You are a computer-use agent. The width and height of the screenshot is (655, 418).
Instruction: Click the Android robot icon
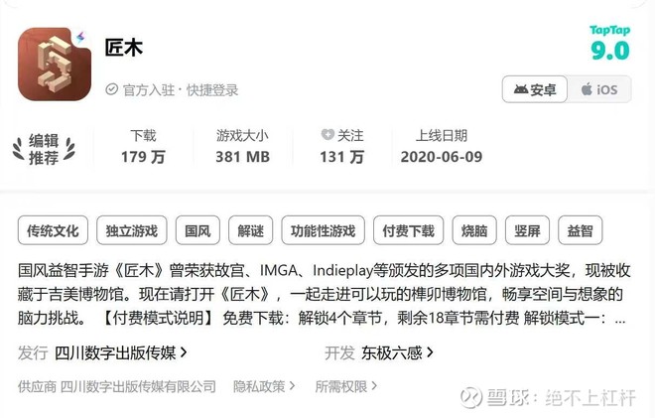520,89
